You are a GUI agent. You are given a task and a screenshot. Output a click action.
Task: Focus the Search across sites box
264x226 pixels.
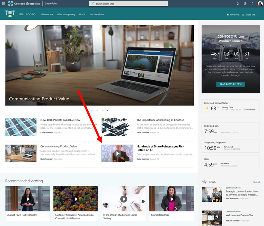pyautogui.click(x=128, y=3)
